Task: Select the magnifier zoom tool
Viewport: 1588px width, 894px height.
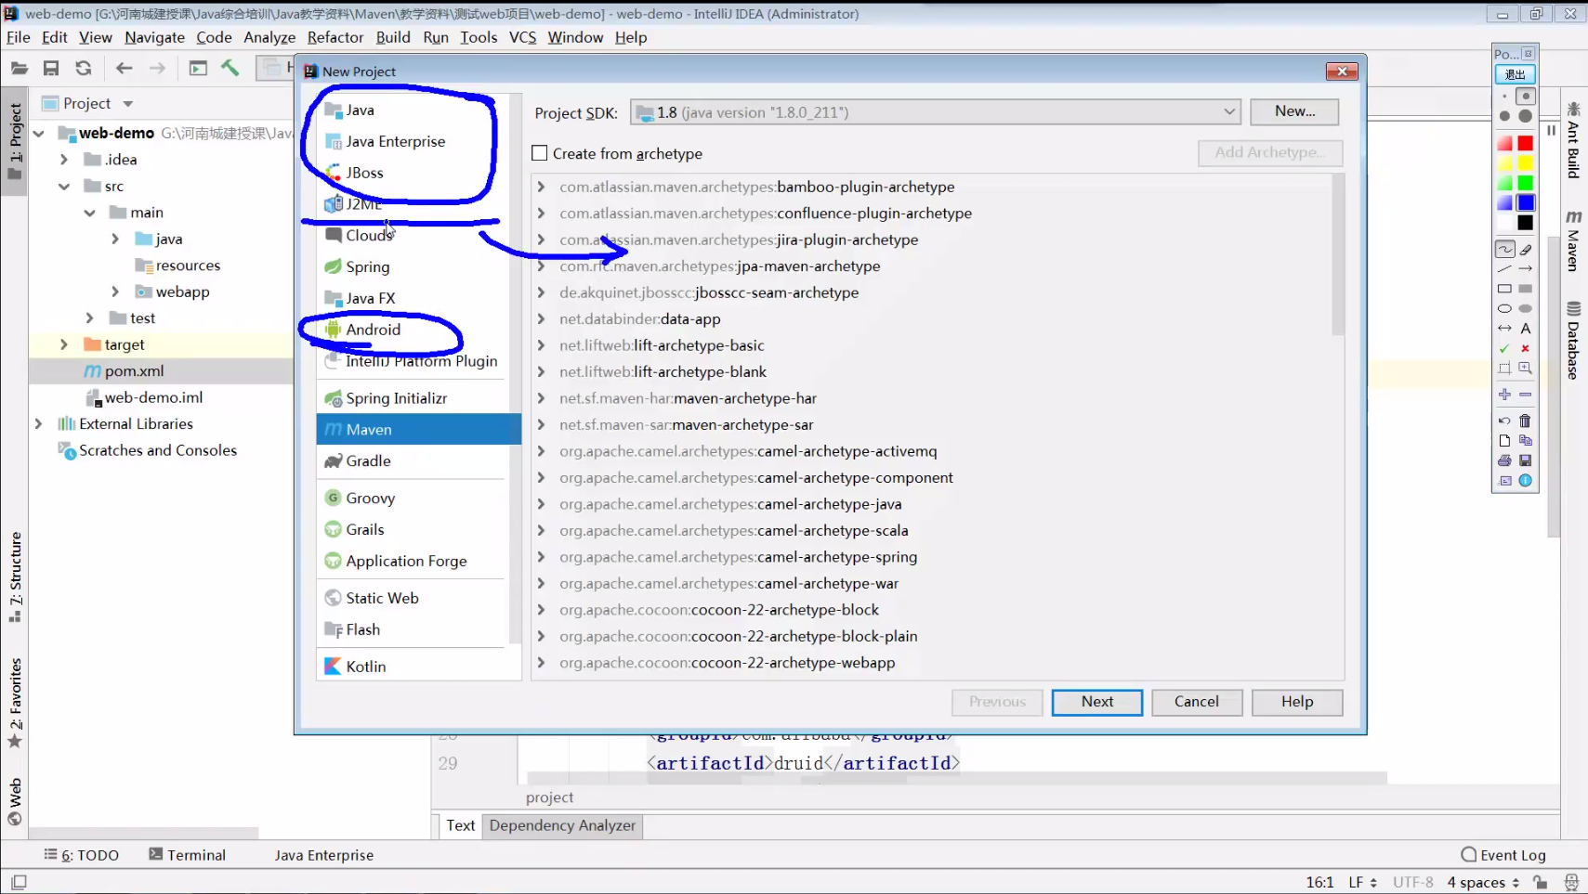Action: (1526, 369)
